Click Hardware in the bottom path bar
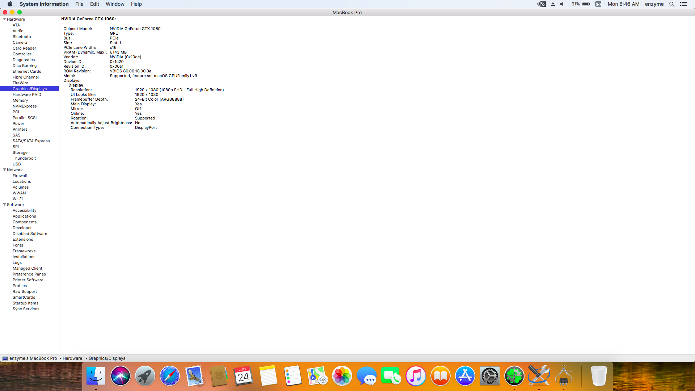Image resolution: width=695 pixels, height=391 pixels. (x=72, y=358)
